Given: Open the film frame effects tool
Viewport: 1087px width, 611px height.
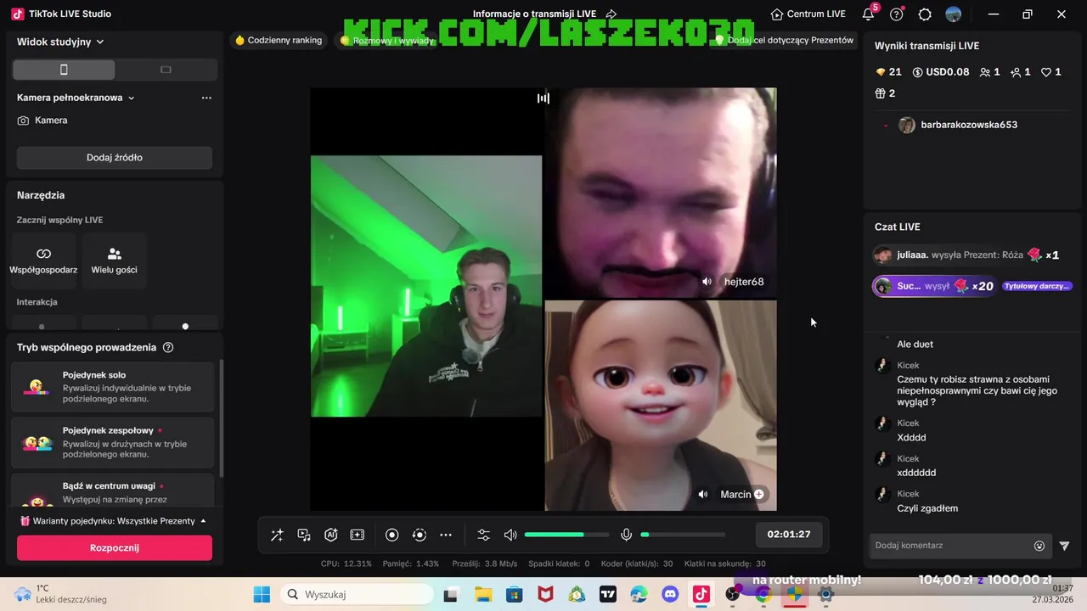Looking at the screenshot, I should click(358, 535).
